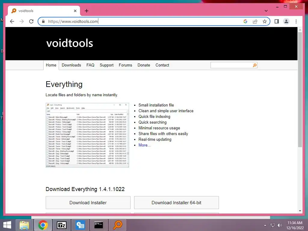308x231 pixels.
Task: Open the Downloads page
Action: tap(71, 65)
